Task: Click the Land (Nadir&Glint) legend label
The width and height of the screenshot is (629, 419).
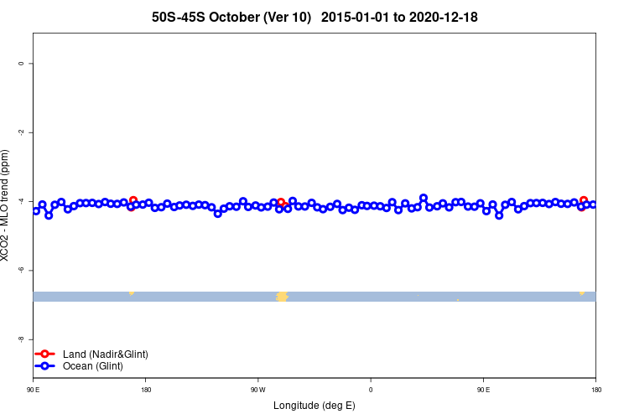Action: coord(106,354)
